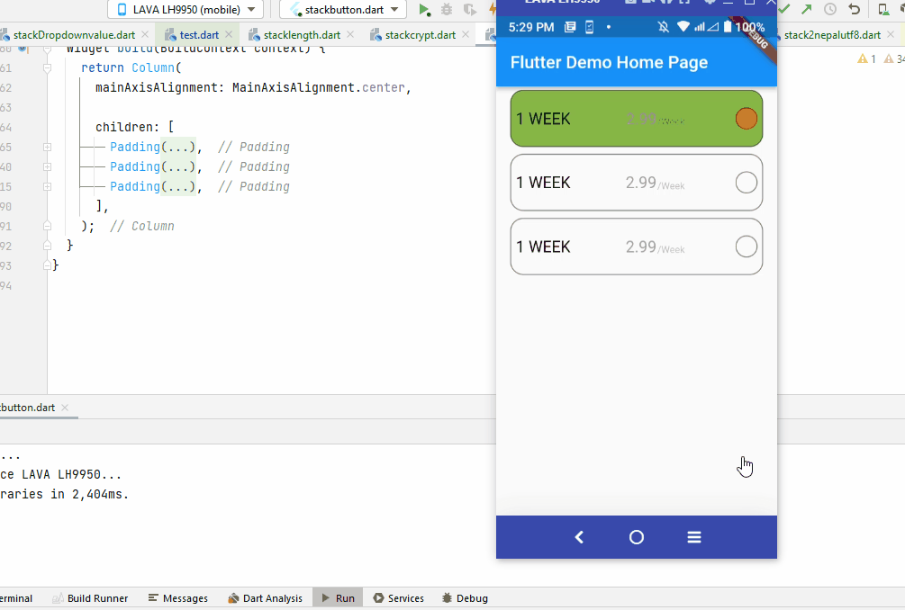This screenshot has height=610, width=905.
Task: Select the radio button in second 1 WEEK card
Action: [x=746, y=183]
